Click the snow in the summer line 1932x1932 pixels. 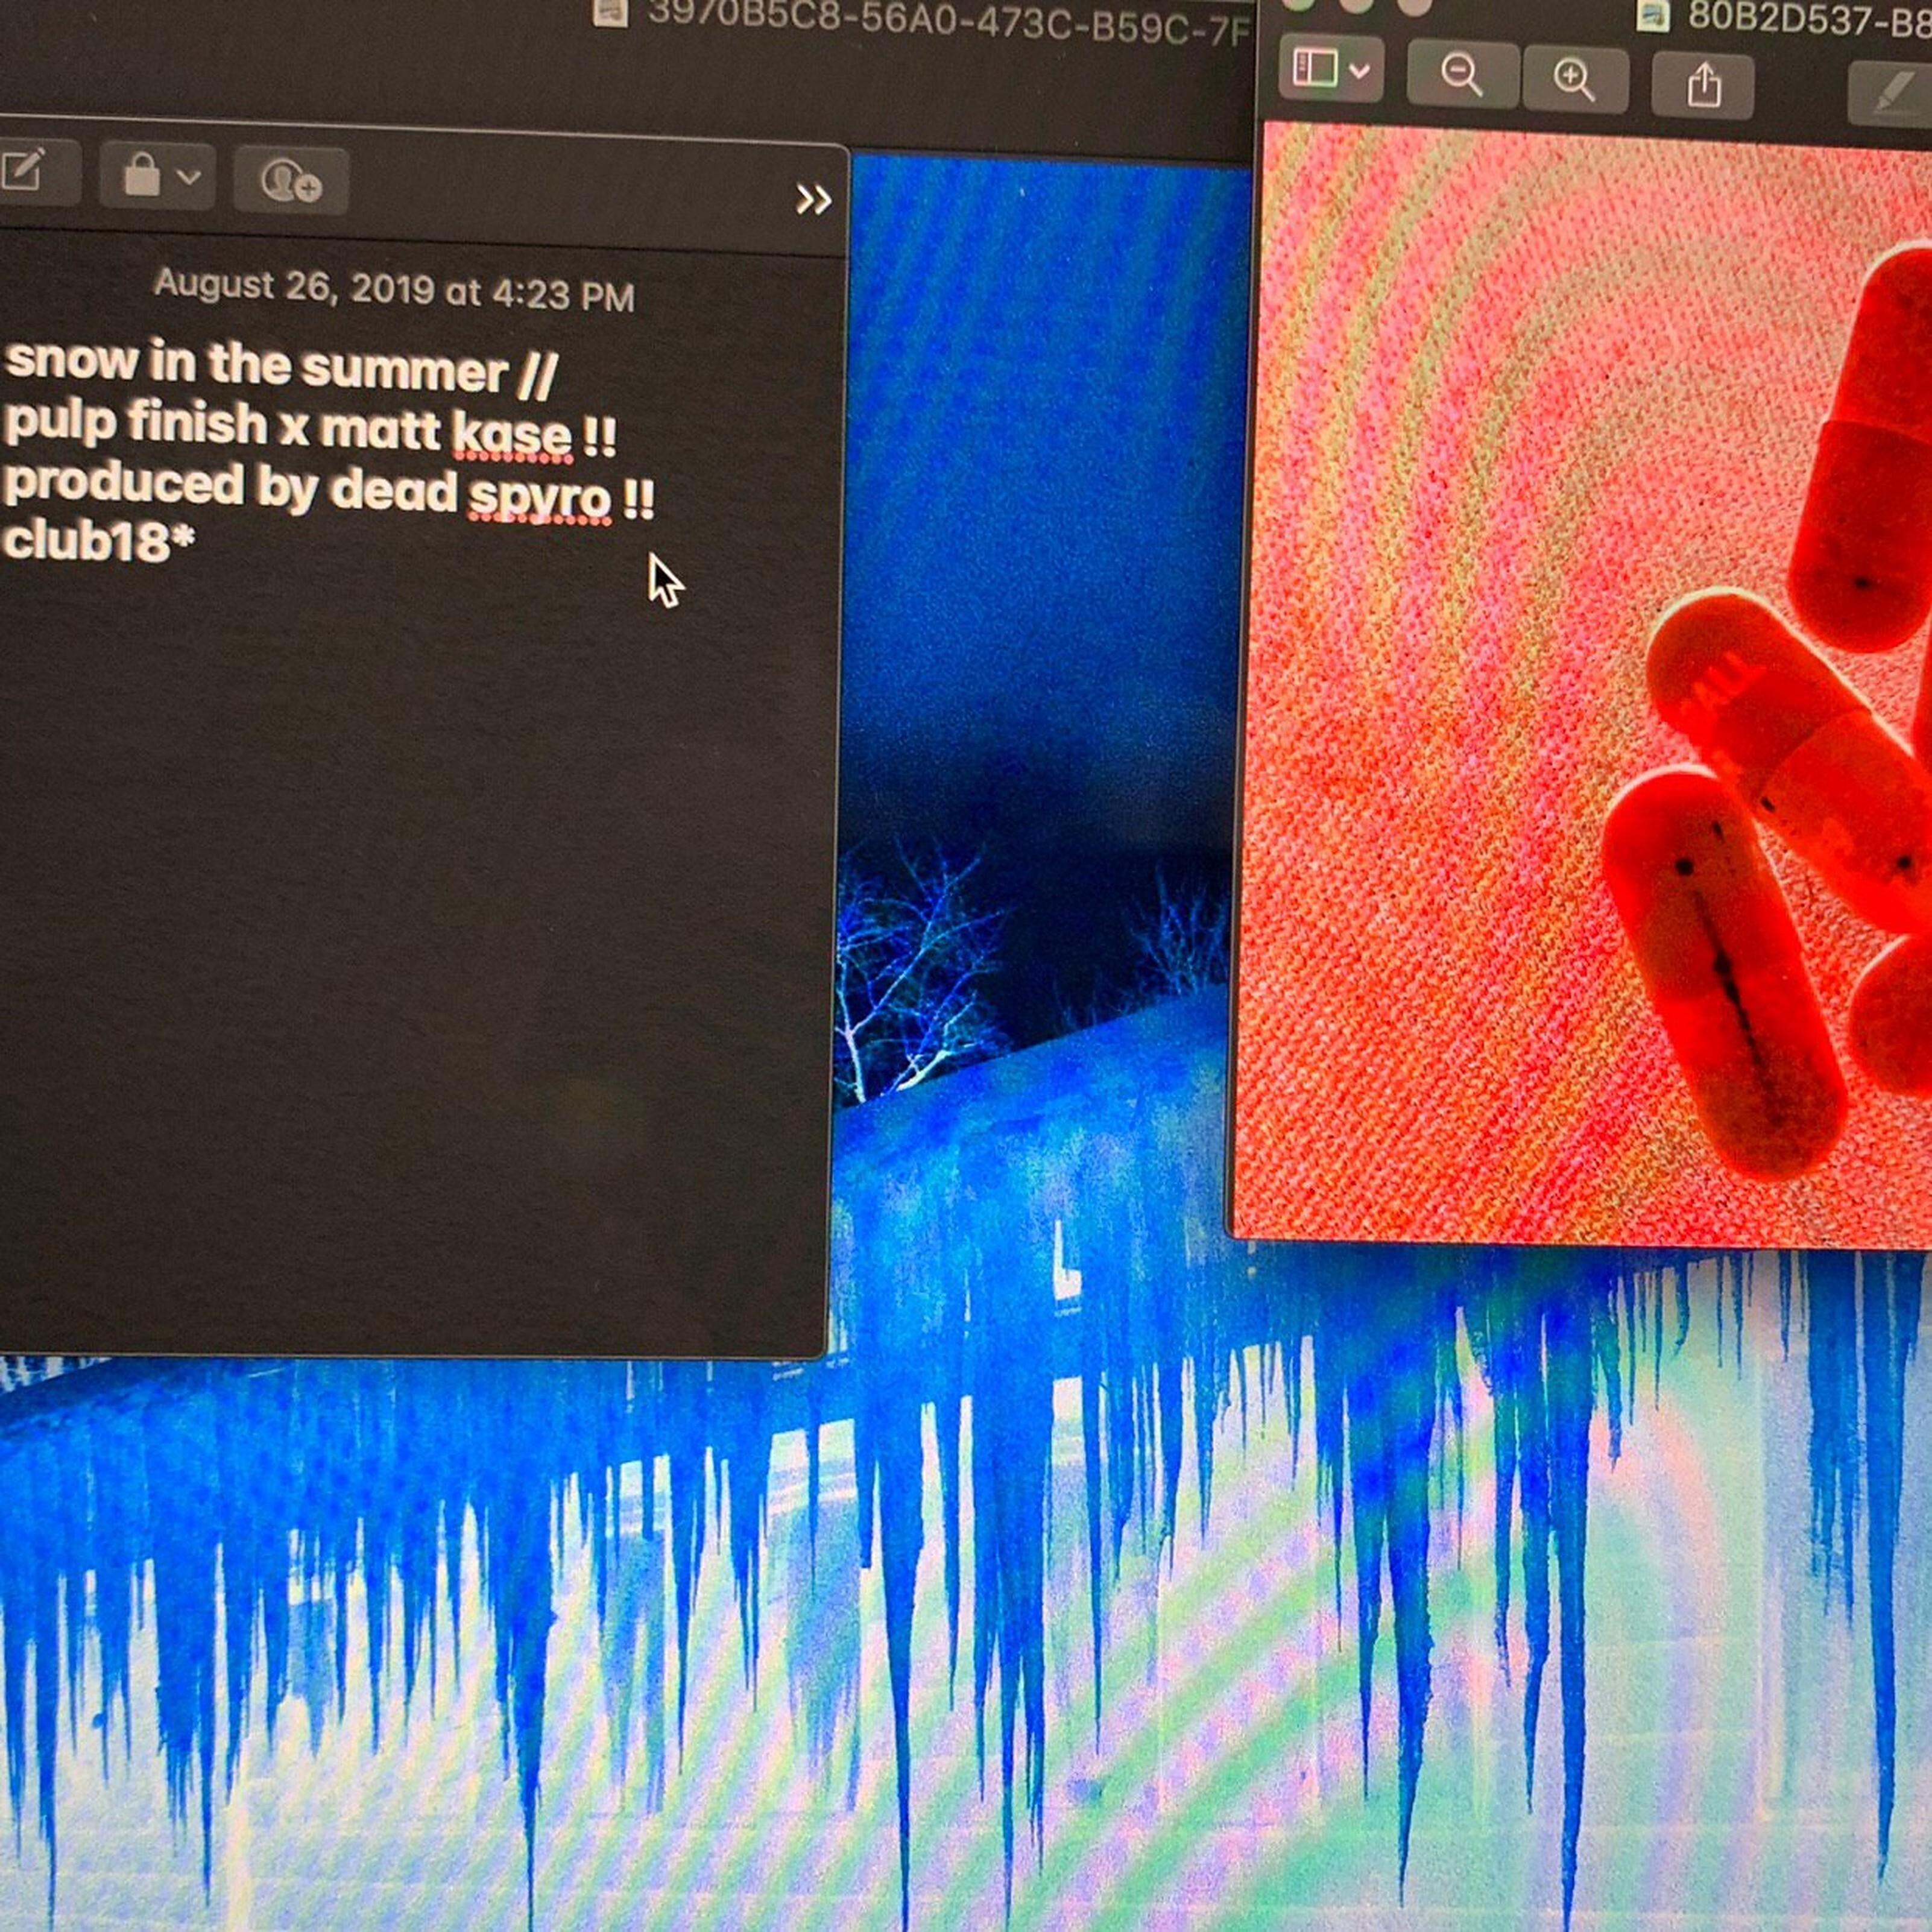point(280,365)
